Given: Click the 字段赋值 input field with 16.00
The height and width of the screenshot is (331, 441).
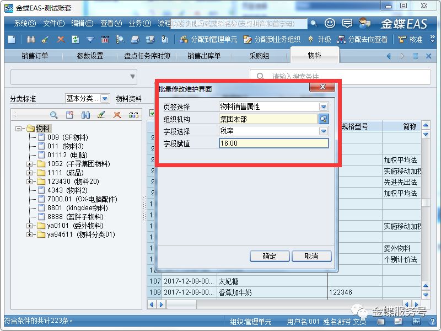Looking at the screenshot, I should coord(273,143).
